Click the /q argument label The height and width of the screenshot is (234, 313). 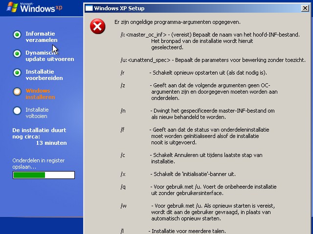pos(123,187)
